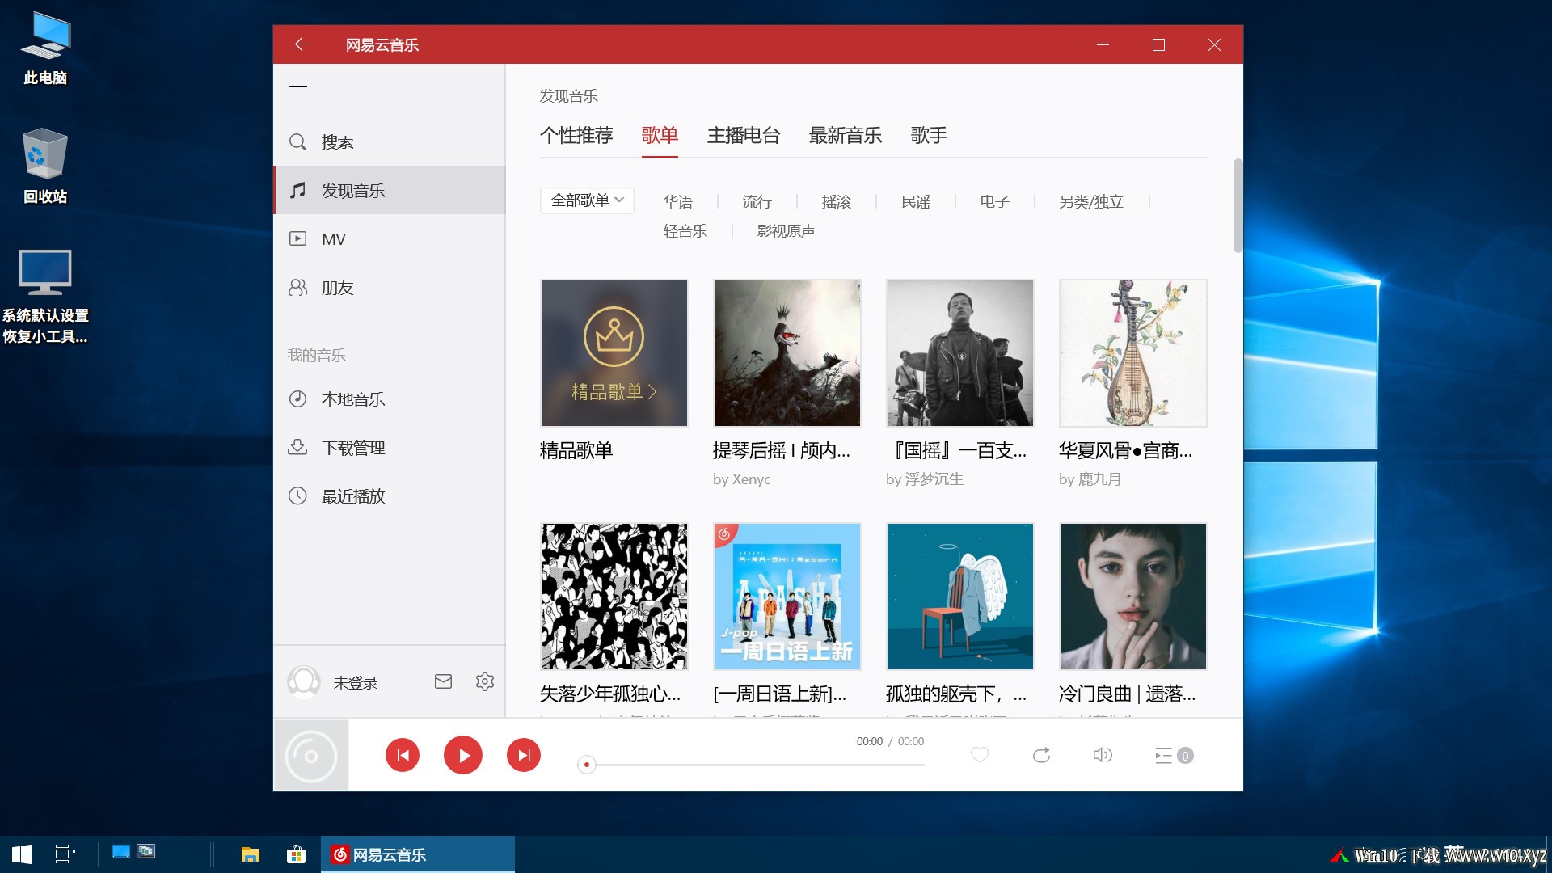
Task: Click the MV video icon
Action: tap(297, 239)
